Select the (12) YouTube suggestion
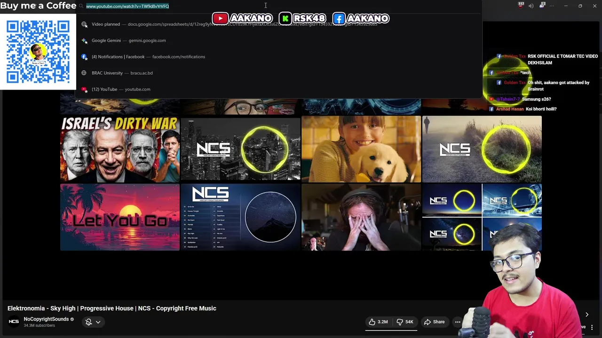The width and height of the screenshot is (602, 338). tap(277, 89)
